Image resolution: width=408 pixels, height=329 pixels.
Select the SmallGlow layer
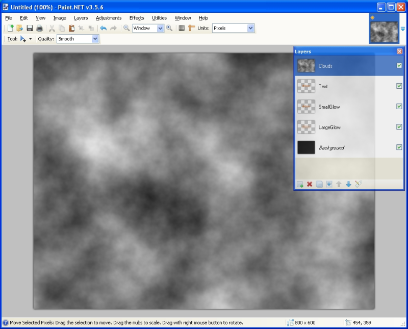329,107
